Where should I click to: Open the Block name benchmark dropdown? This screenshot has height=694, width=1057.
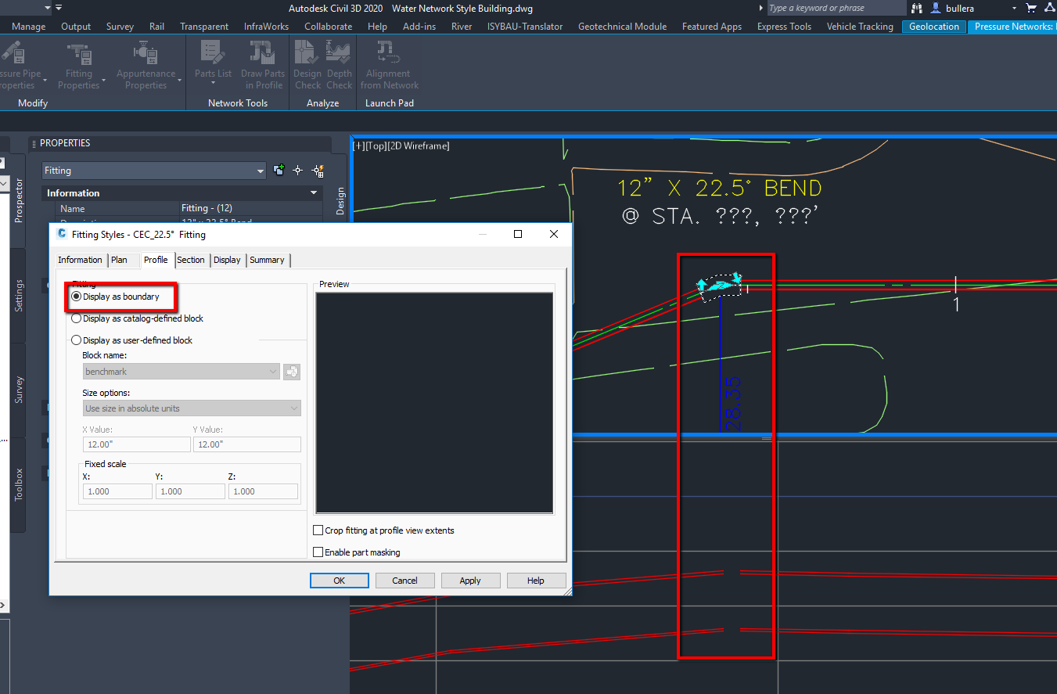point(181,372)
